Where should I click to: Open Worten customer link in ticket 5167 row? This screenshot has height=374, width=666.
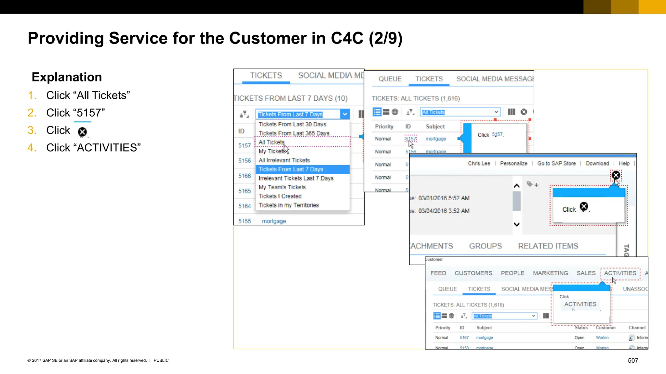(602, 338)
